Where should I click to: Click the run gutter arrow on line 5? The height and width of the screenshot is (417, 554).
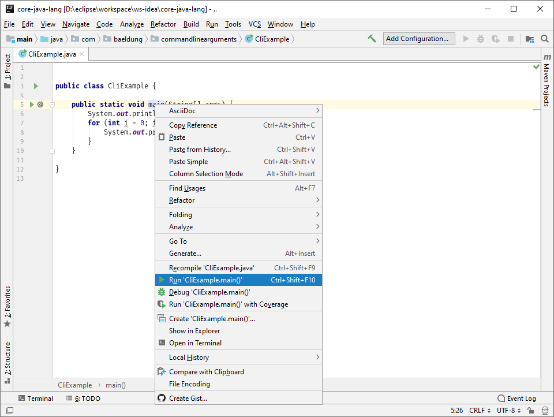(x=31, y=105)
